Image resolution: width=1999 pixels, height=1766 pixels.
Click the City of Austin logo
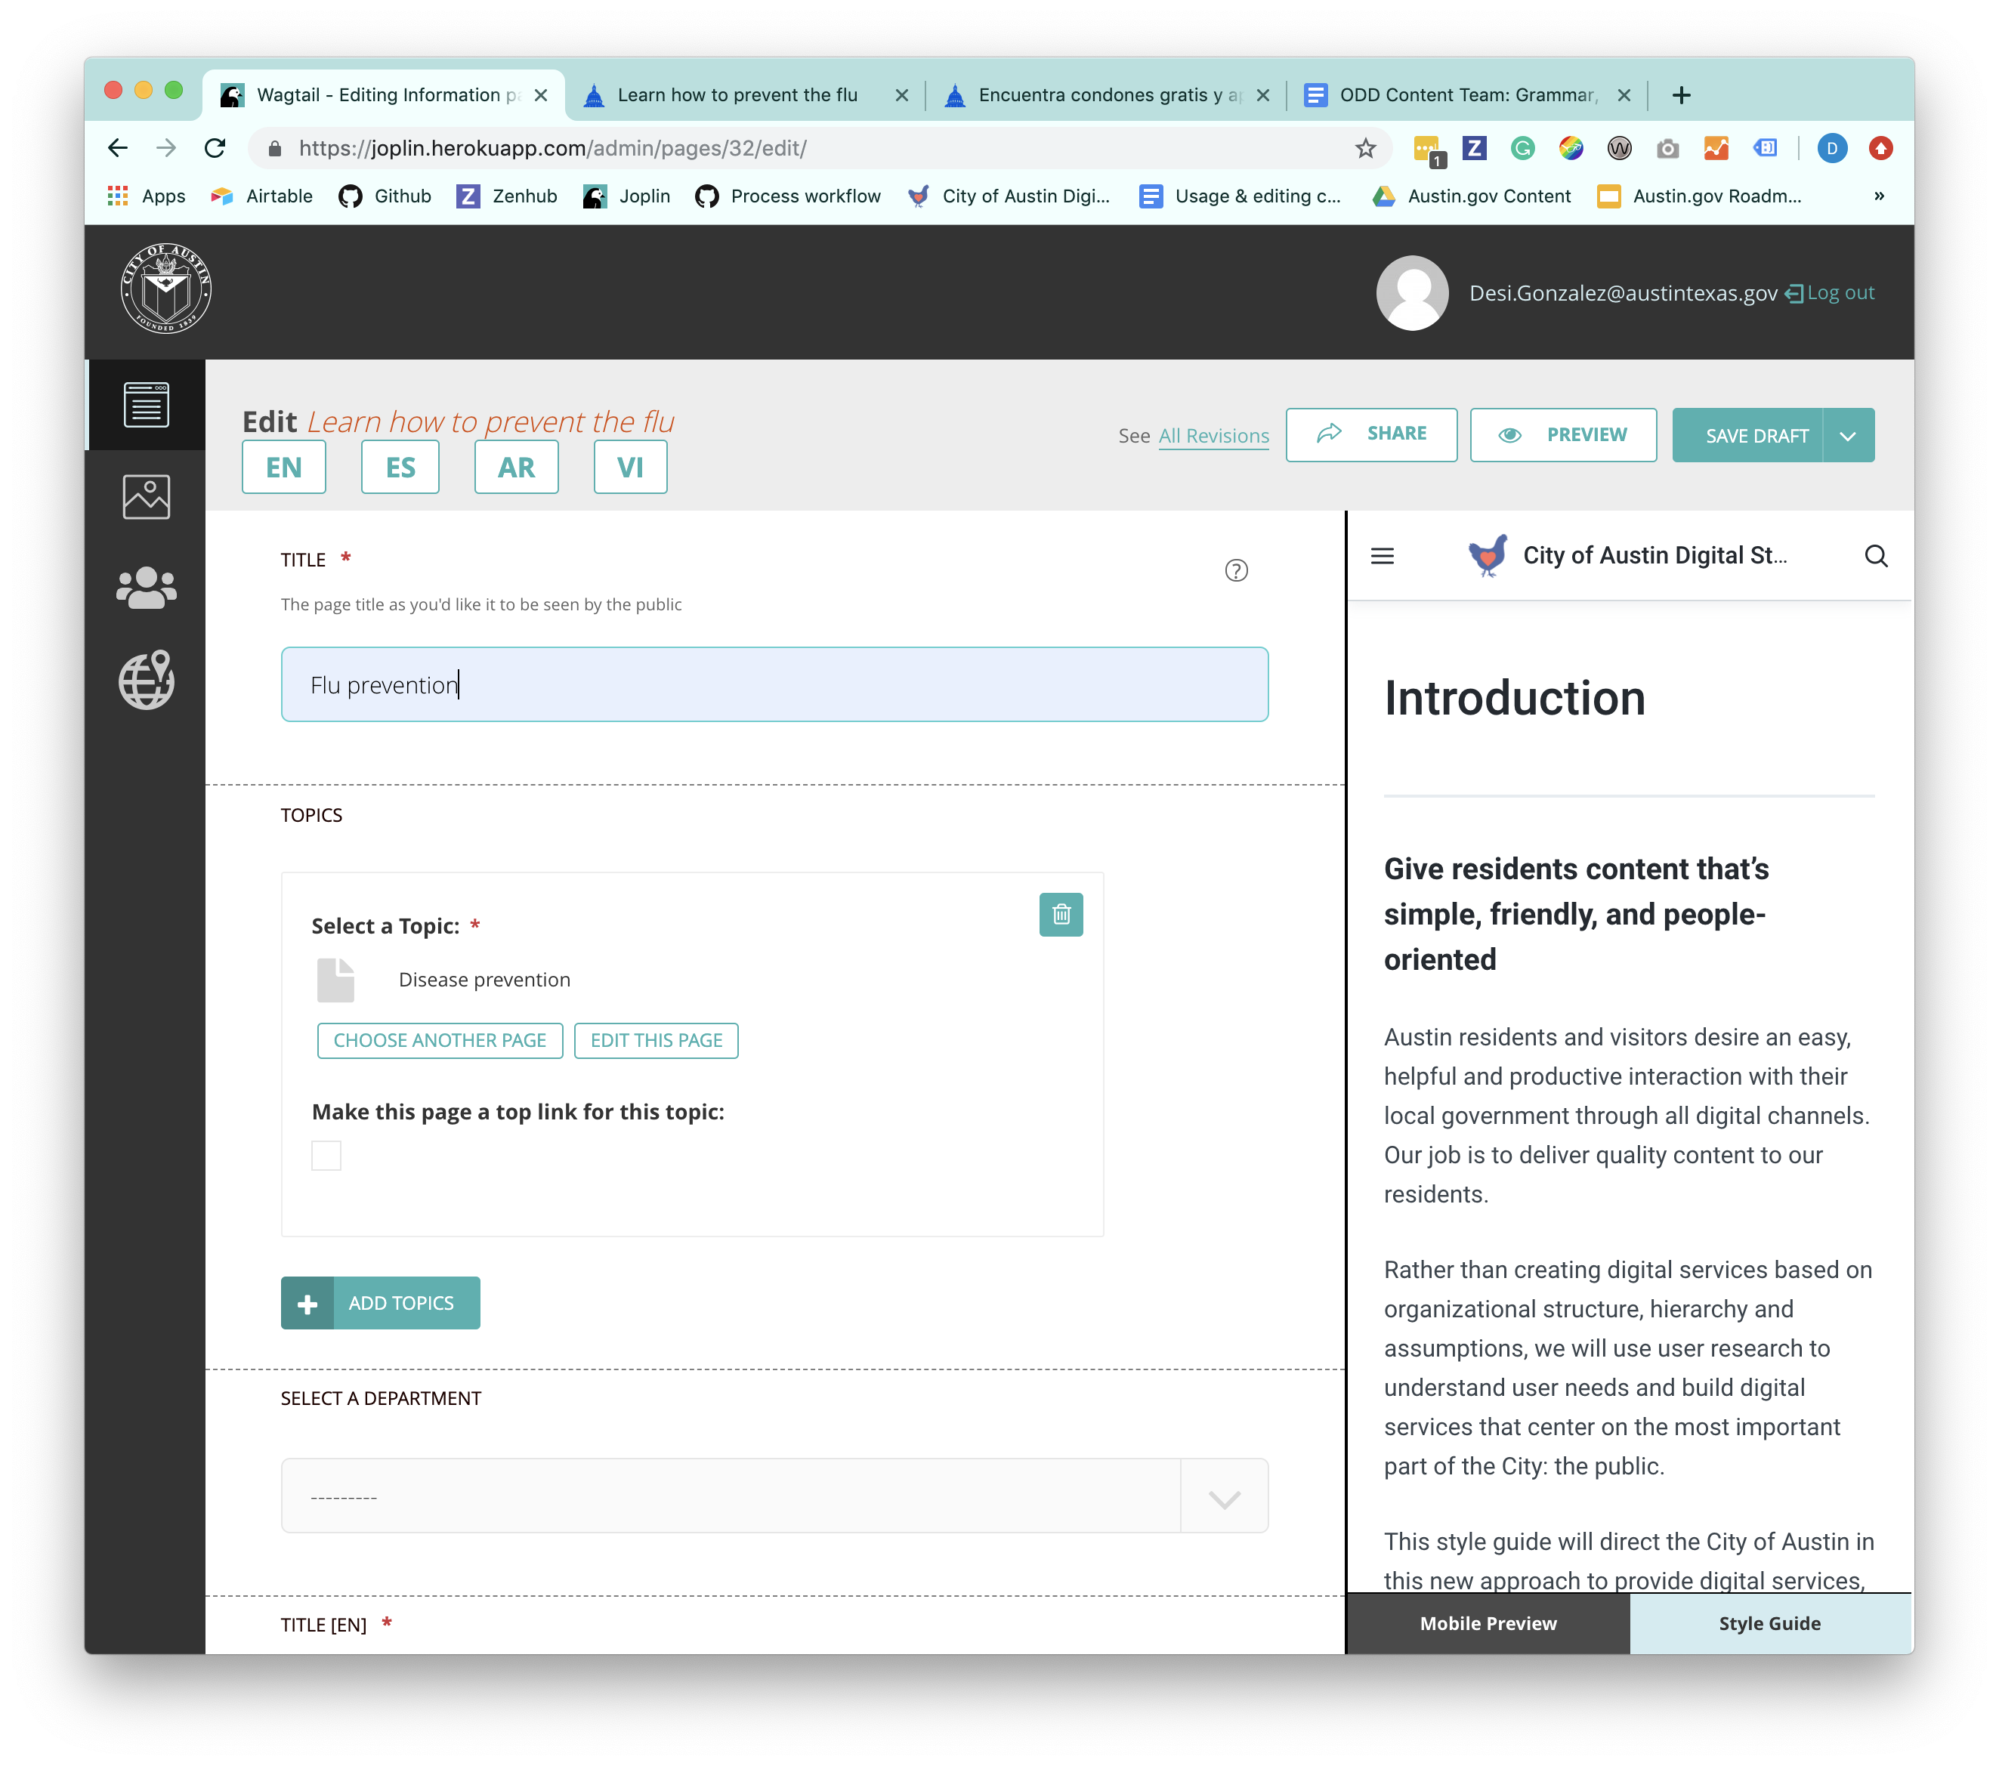165,289
